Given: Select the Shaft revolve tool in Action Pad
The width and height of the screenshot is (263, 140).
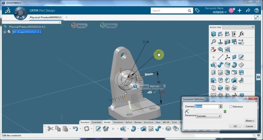Looking at the screenshot, I should (234, 65).
